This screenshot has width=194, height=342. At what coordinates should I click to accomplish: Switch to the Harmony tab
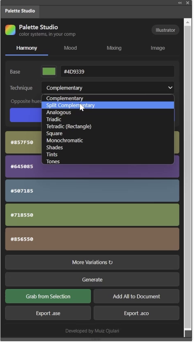coord(26,48)
